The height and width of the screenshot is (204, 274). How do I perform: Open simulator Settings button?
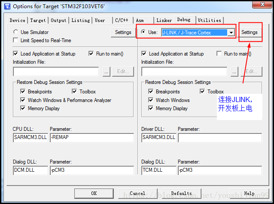pos(123,32)
